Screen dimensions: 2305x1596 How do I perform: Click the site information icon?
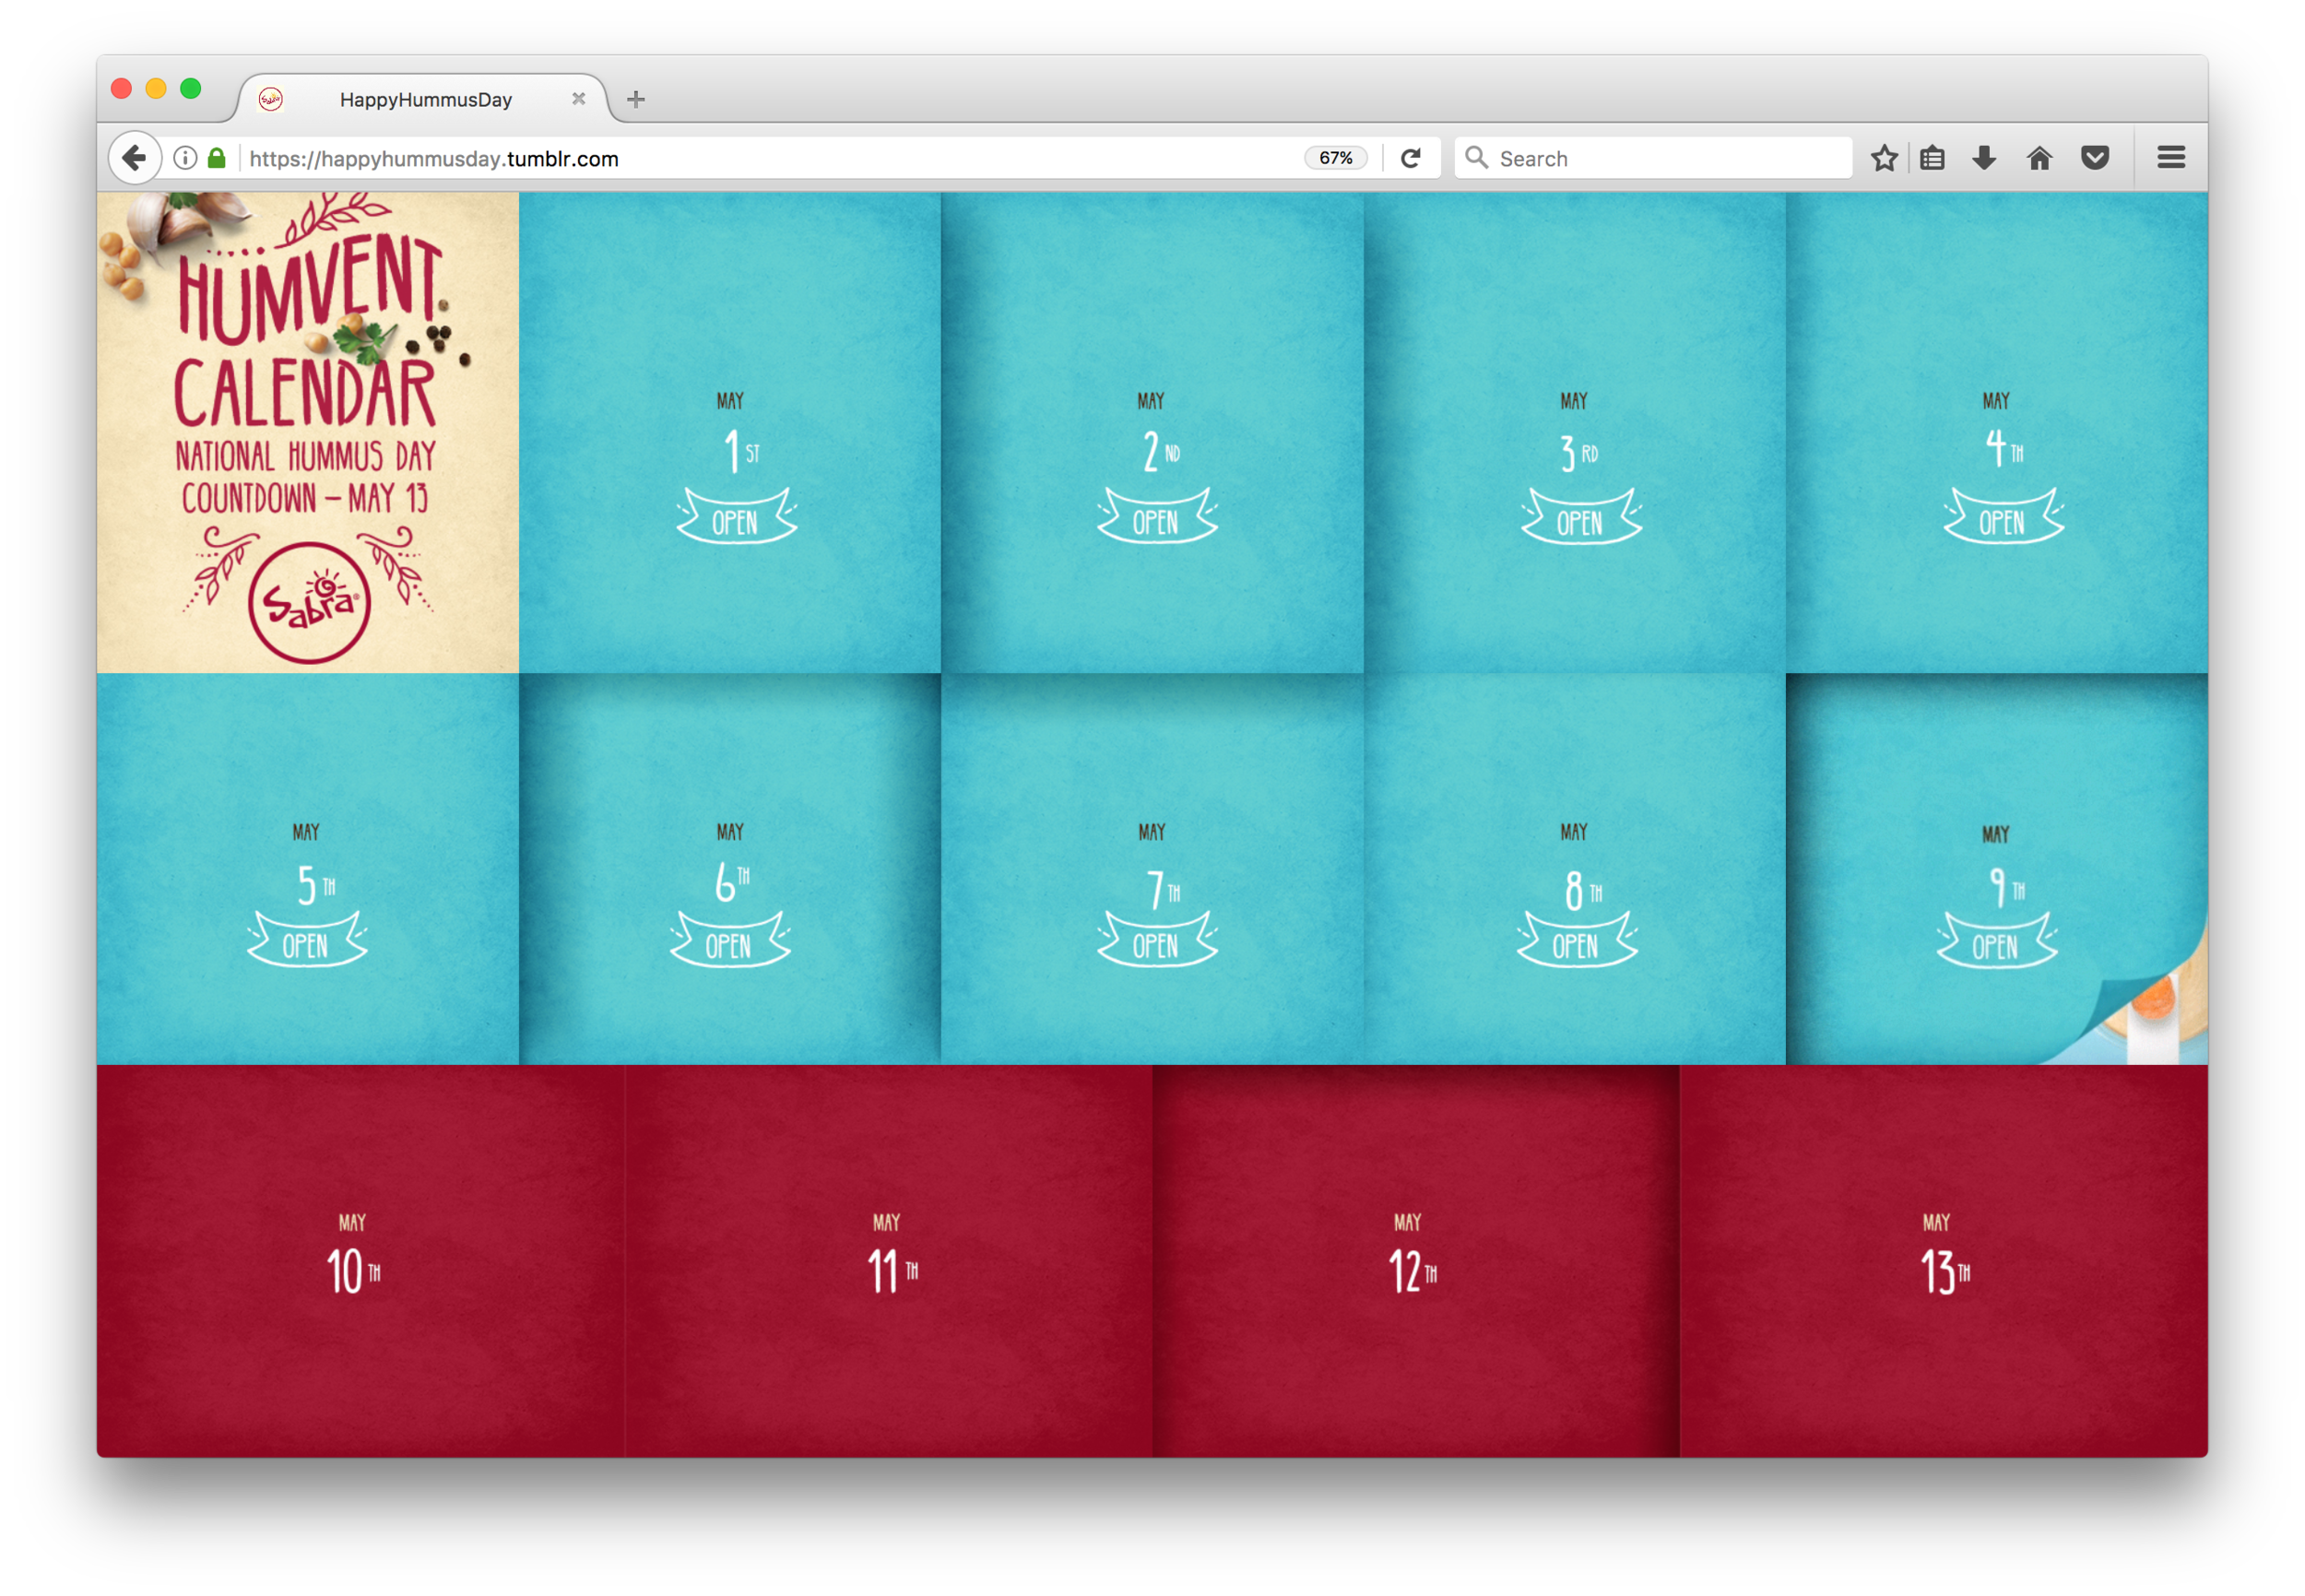[185, 158]
